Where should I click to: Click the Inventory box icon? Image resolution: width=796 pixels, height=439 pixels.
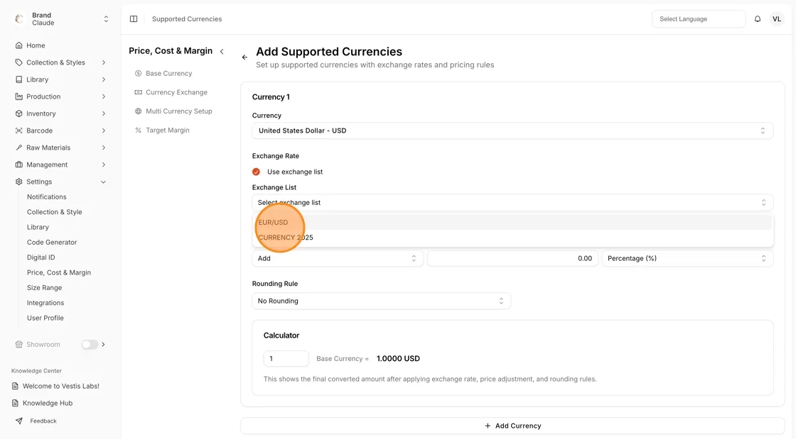(18, 113)
